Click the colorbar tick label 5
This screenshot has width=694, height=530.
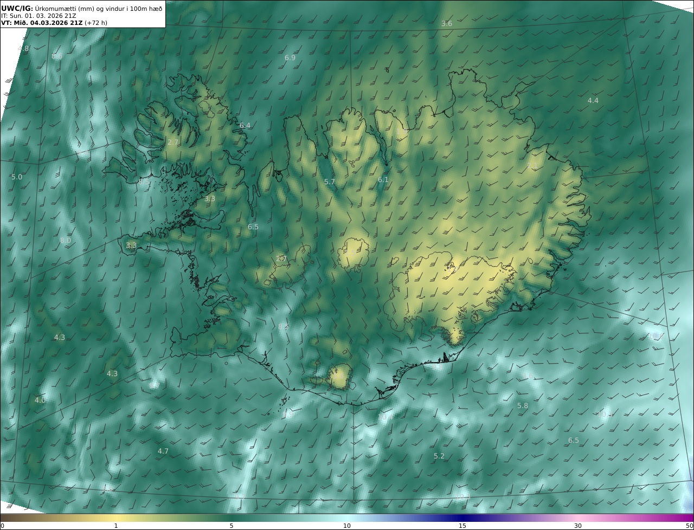tap(232, 526)
